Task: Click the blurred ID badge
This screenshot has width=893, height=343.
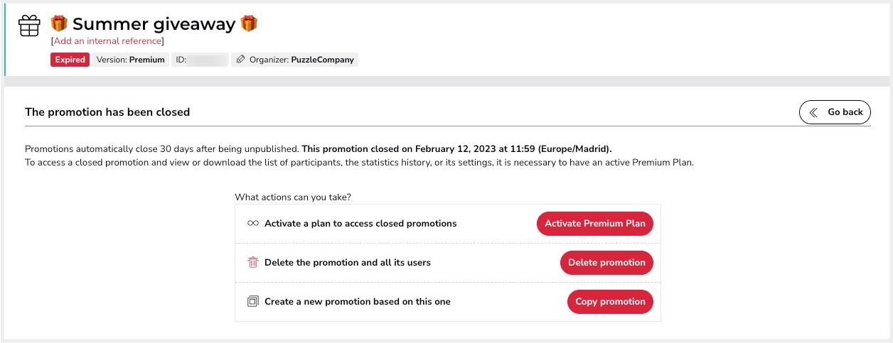Action: 201,60
